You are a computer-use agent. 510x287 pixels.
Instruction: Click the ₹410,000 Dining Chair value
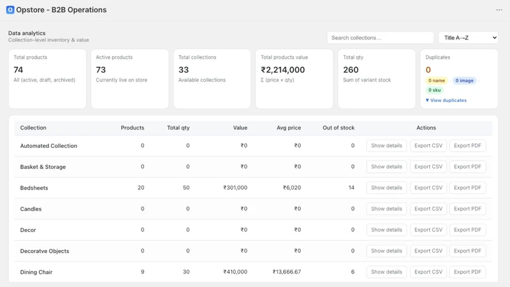(x=235, y=272)
